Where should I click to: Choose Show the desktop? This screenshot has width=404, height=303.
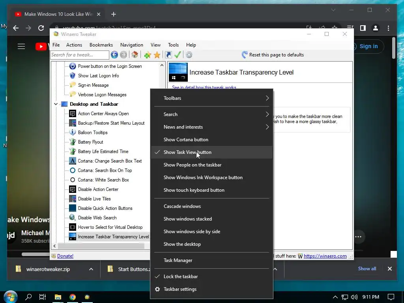tap(211, 244)
